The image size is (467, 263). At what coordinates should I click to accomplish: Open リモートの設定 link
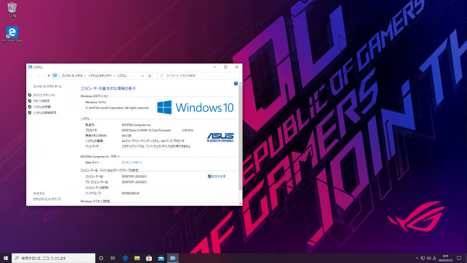(41, 101)
